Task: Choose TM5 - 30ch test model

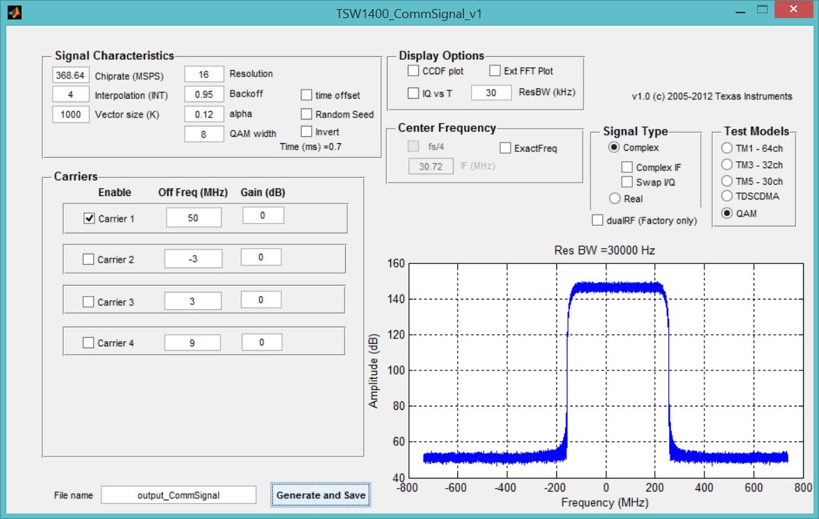Action: [x=727, y=181]
